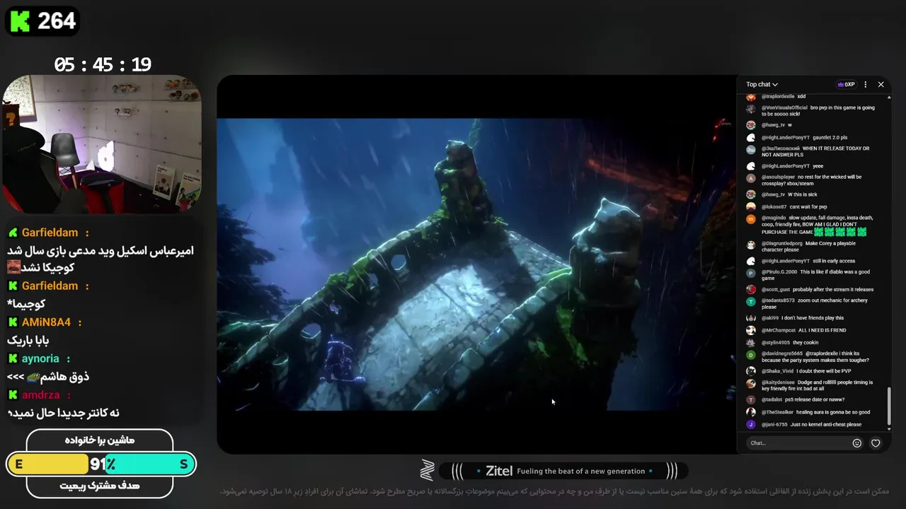Screen dimensions: 906x509
Task: Click message 'gauntlet 2.0 pls'
Action: point(830,138)
